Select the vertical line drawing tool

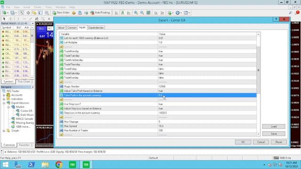[18, 19]
